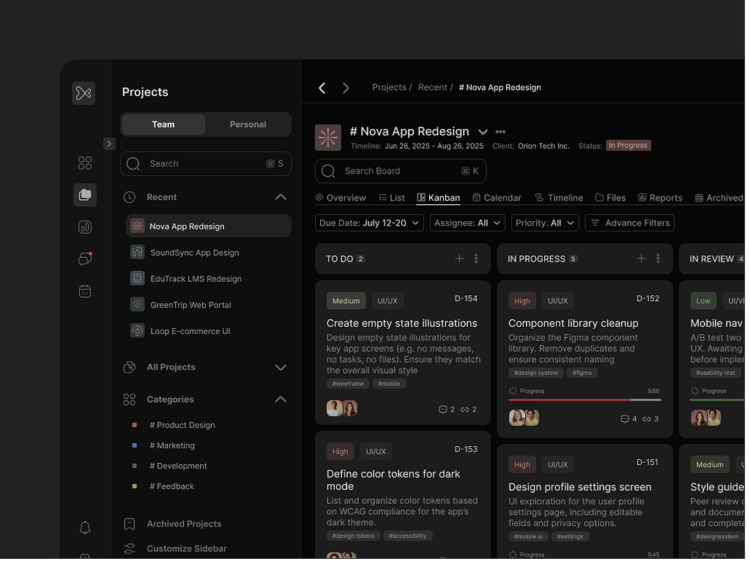The width and height of the screenshot is (750, 564).
Task: Open the Priority filter dropdown
Action: pos(544,223)
